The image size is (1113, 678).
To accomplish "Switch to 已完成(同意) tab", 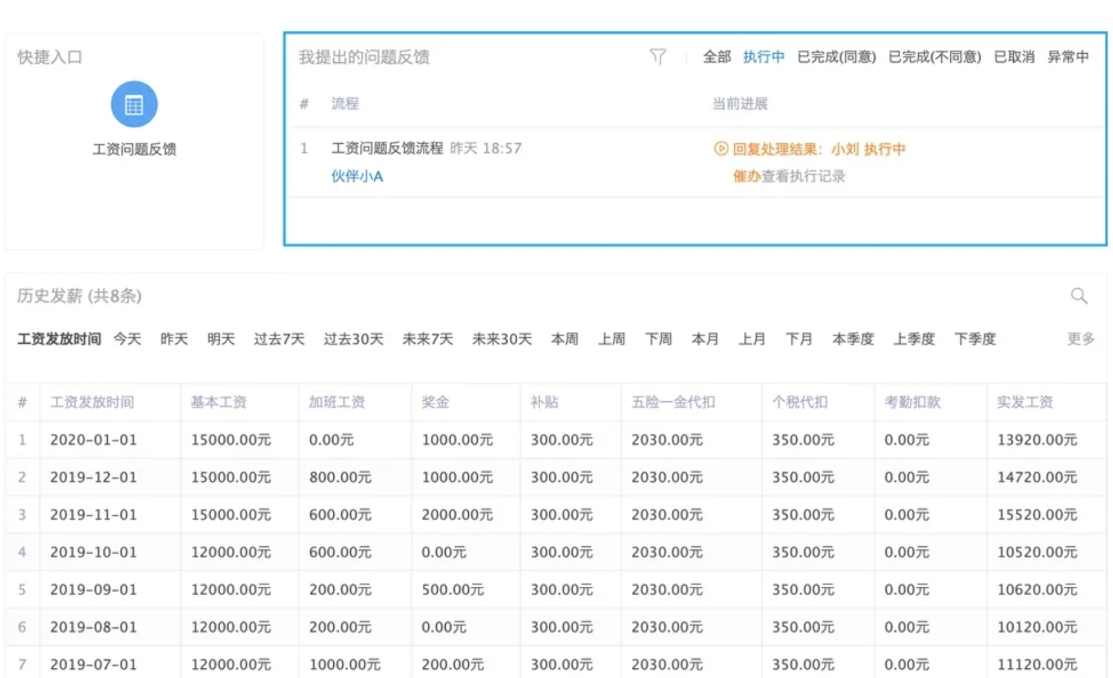I will [x=836, y=57].
